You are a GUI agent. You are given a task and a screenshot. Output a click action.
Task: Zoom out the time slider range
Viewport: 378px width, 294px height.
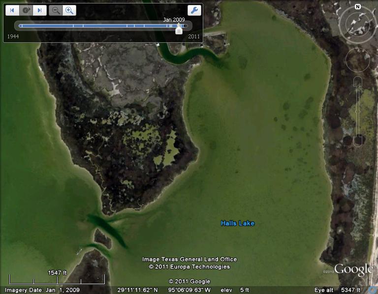56,10
